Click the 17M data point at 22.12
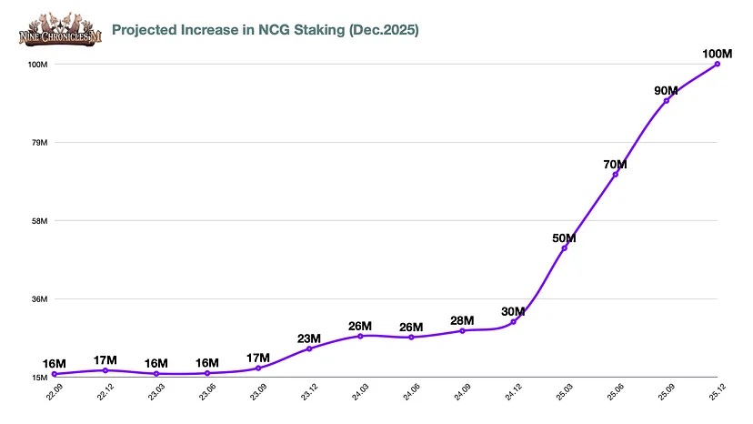The width and height of the screenshot is (753, 424). [105, 370]
